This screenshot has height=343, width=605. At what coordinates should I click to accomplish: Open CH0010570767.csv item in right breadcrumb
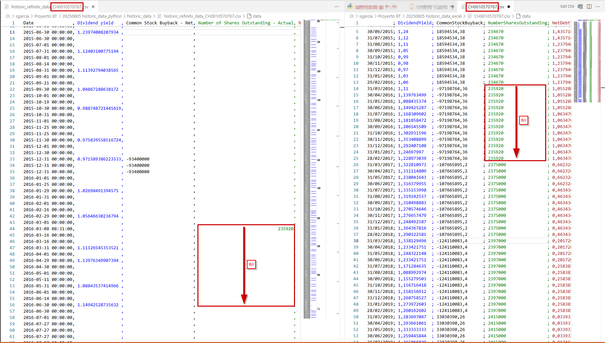click(x=492, y=16)
